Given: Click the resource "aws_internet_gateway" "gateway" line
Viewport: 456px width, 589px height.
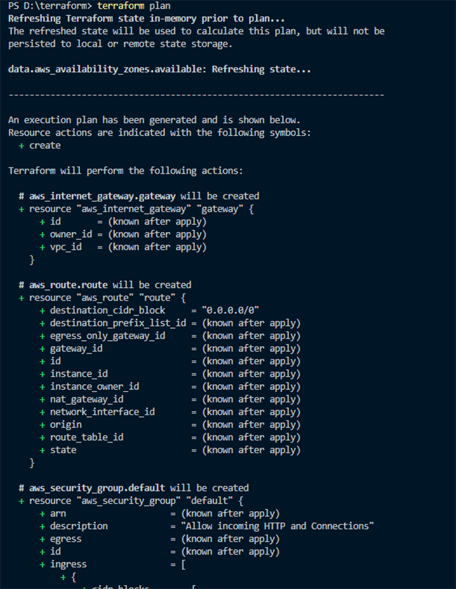Looking at the screenshot, I should point(140,209).
